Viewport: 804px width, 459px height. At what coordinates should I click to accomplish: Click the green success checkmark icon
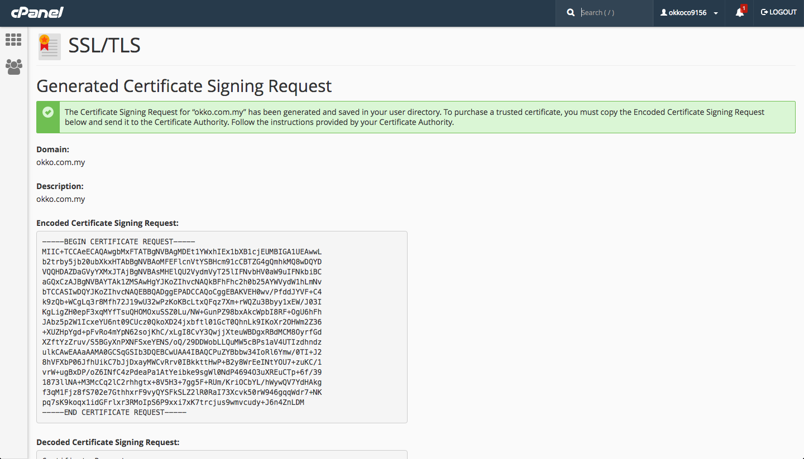[48, 112]
